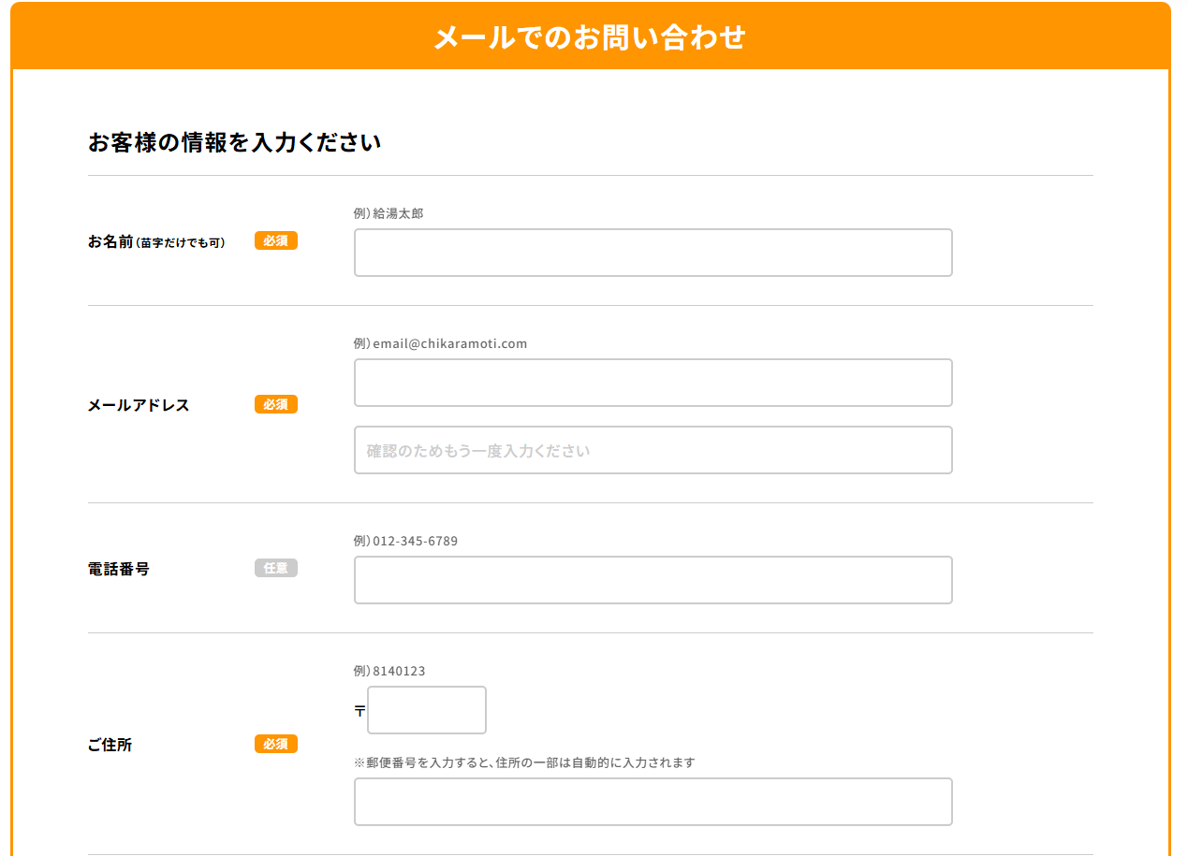Image resolution: width=1188 pixels, height=856 pixels.
Task: Select the 電話番号 phone number input
Action: tap(653, 580)
